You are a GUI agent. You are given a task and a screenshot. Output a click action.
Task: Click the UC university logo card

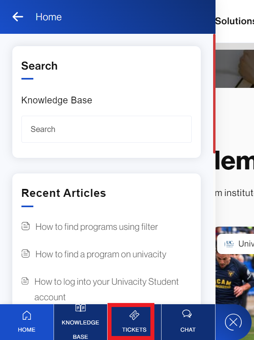pyautogui.click(x=236, y=244)
